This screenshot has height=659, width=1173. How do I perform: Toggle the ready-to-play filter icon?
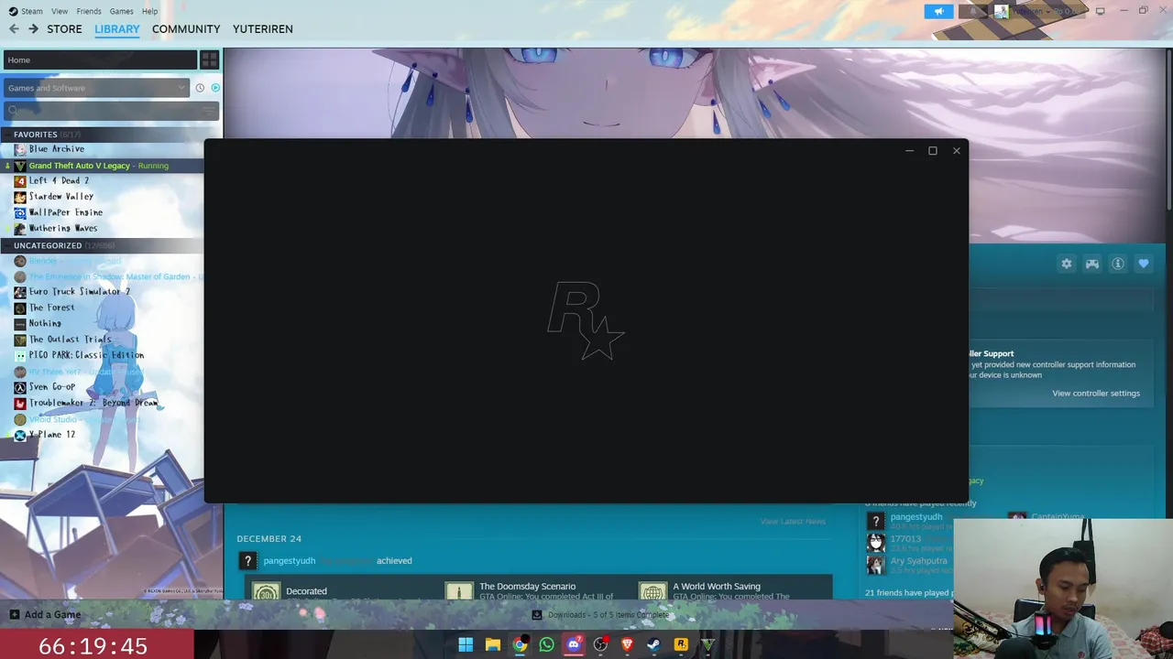[215, 88]
